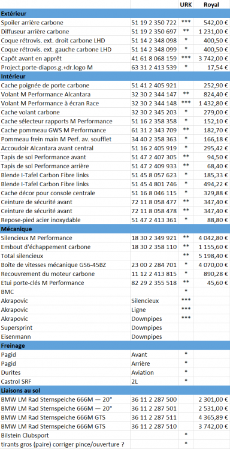Select the 17,54 € price cell
The width and height of the screenshot is (230, 449).
[x=211, y=68]
